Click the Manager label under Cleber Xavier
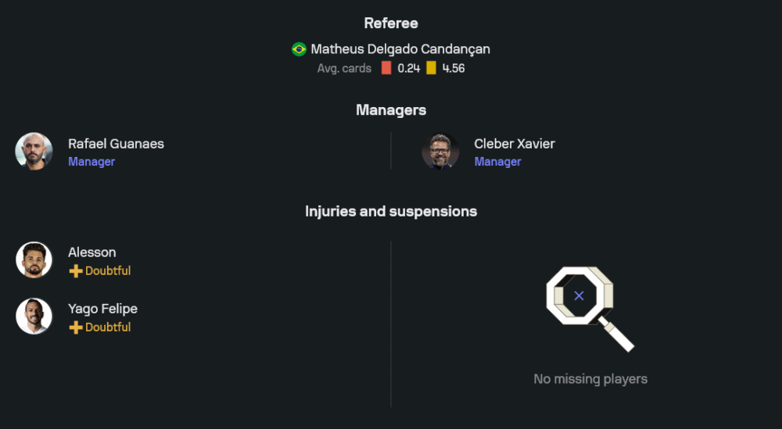Viewport: 782px width, 429px height. (497, 162)
